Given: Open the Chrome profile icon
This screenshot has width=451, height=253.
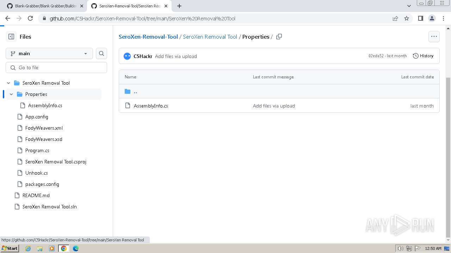Looking at the screenshot, I should pos(432,18).
